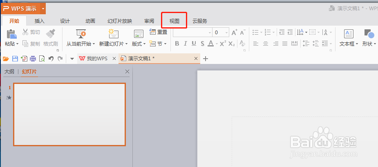
Task: Click the decrease indent icon
Action: [x=282, y=32]
